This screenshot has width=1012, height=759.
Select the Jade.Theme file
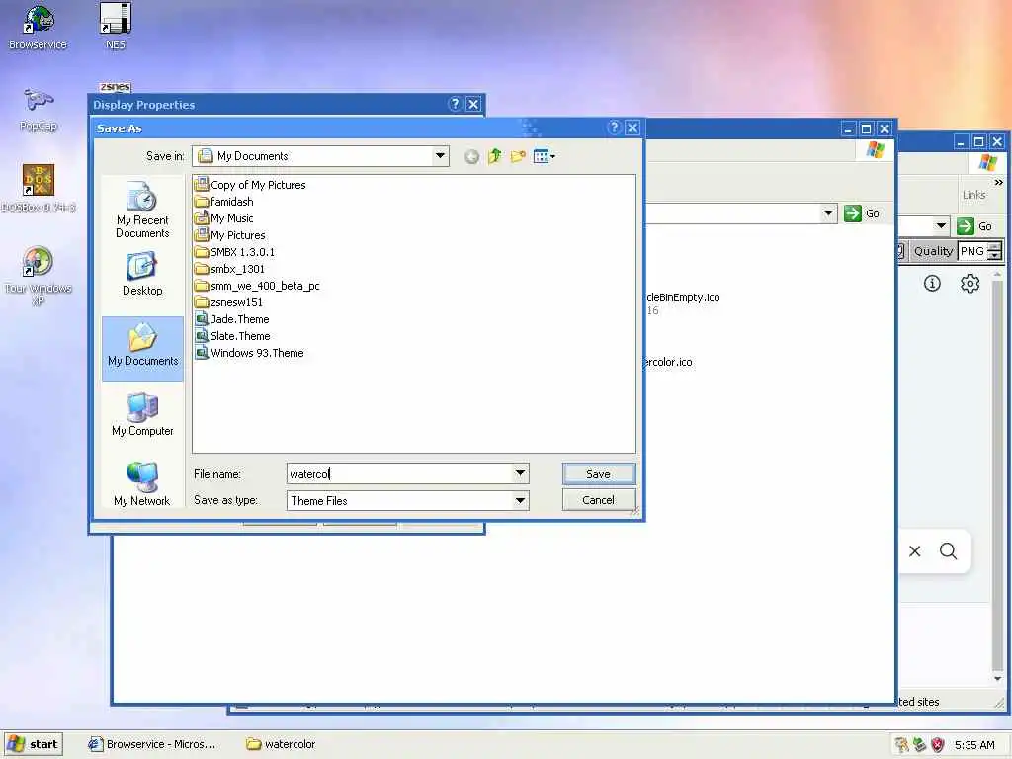232,319
